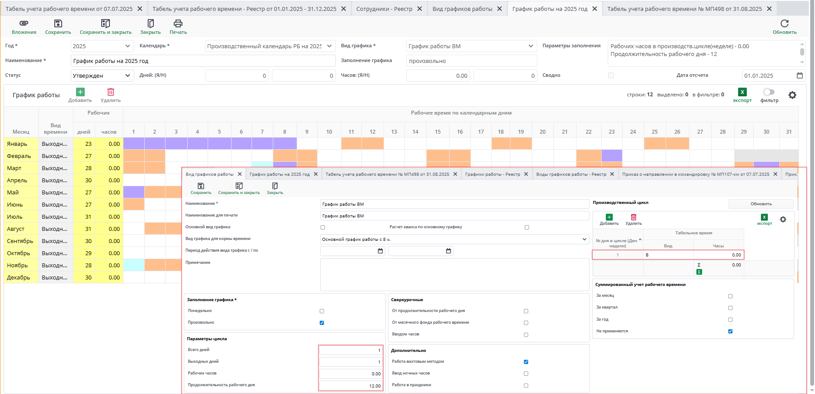Click Закрыть icon in the lower inset form
This screenshot has height=394, width=815.
(275, 186)
